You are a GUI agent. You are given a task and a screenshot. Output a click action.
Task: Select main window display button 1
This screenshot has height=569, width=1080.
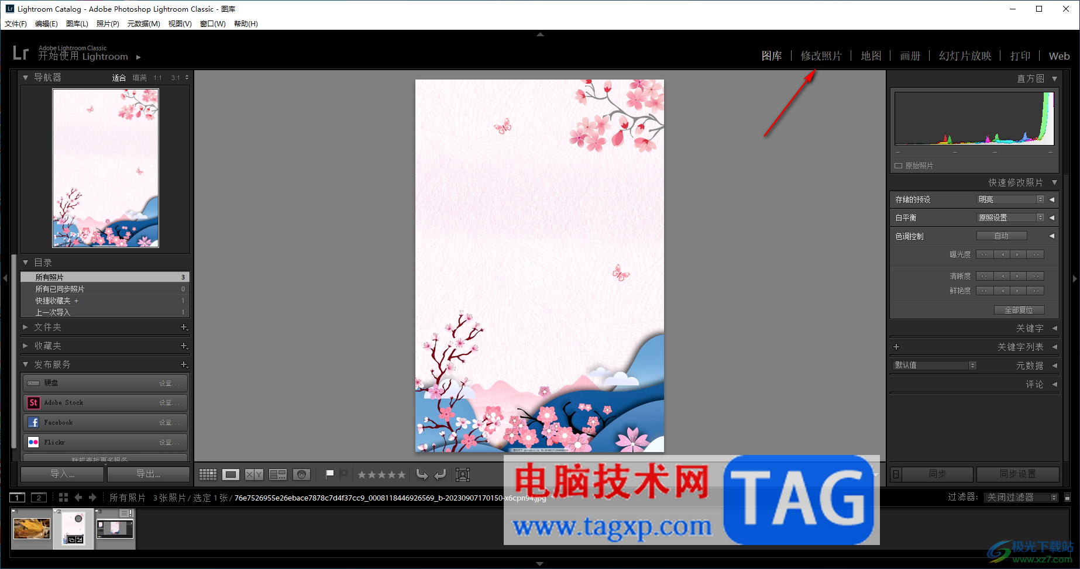18,498
